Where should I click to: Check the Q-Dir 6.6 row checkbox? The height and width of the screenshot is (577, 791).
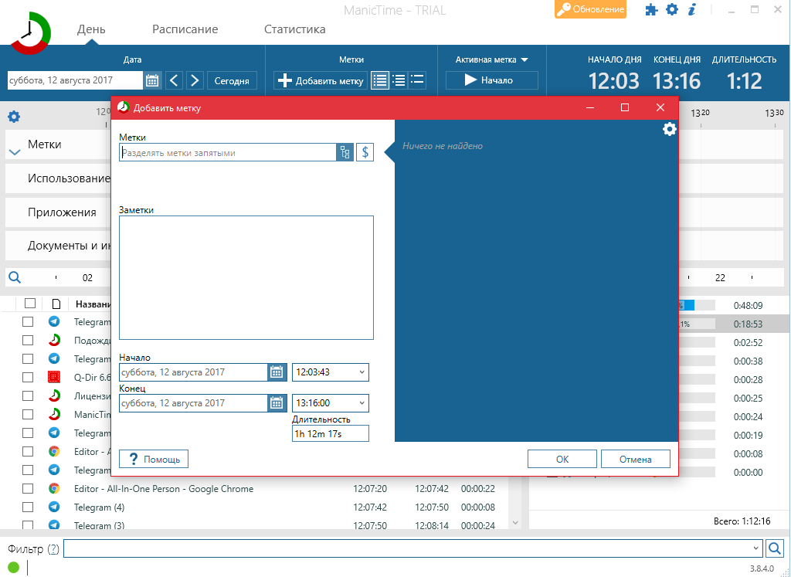[28, 377]
